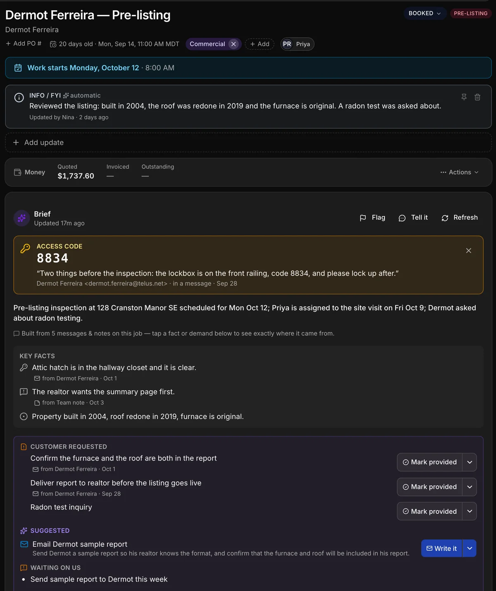Open source Dermot Ferreira · Oct 1 under Confirm the furnace
Screen dimensions: 496x591
[x=74, y=469]
